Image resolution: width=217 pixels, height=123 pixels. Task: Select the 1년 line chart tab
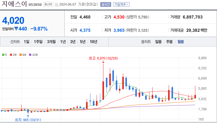63,42
